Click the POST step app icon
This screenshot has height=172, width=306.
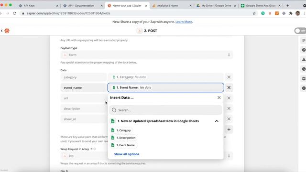[139, 31]
